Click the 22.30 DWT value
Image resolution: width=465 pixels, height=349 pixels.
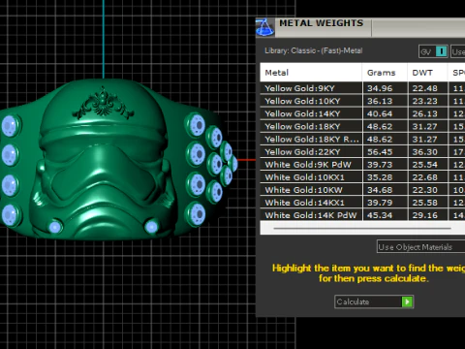coord(425,190)
